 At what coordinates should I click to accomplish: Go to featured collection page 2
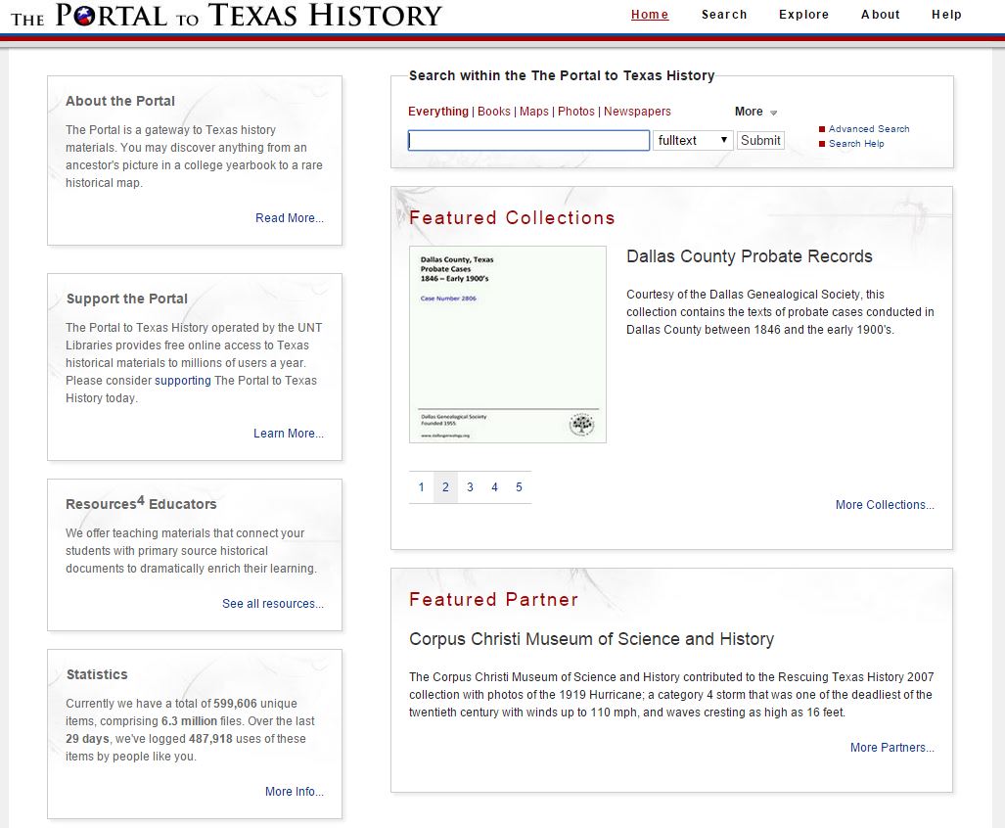coord(445,487)
